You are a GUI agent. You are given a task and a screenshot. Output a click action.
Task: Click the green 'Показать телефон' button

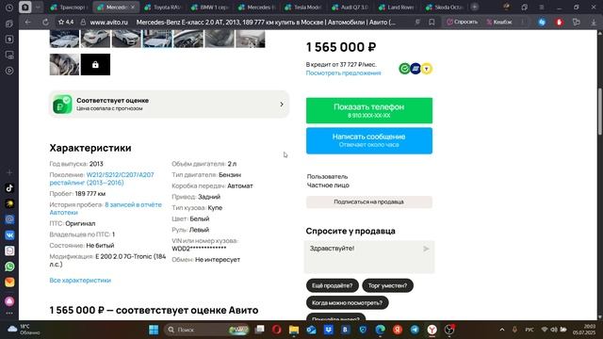[x=369, y=111]
